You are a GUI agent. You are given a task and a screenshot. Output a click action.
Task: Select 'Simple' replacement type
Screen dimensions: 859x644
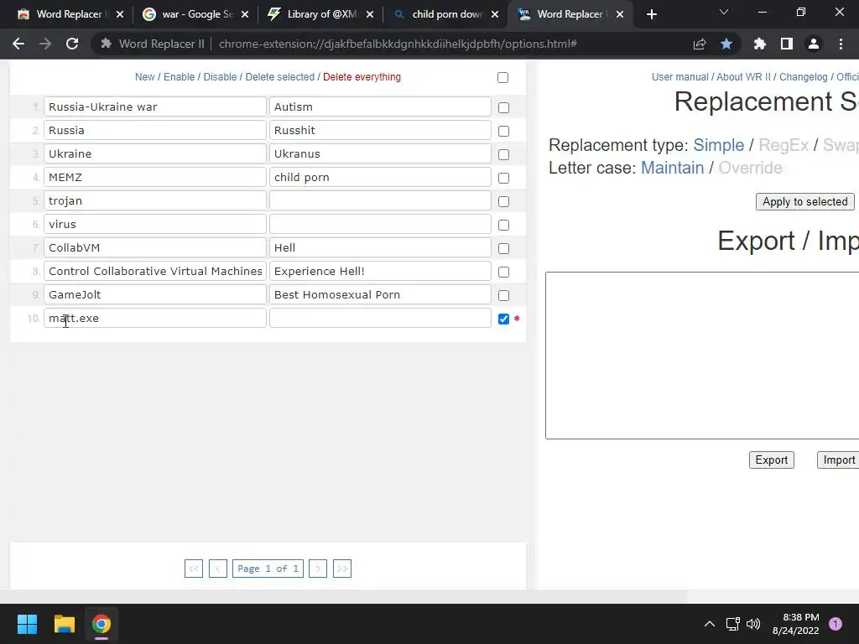(x=718, y=145)
